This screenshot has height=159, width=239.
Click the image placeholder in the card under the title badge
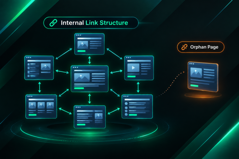[82, 45]
